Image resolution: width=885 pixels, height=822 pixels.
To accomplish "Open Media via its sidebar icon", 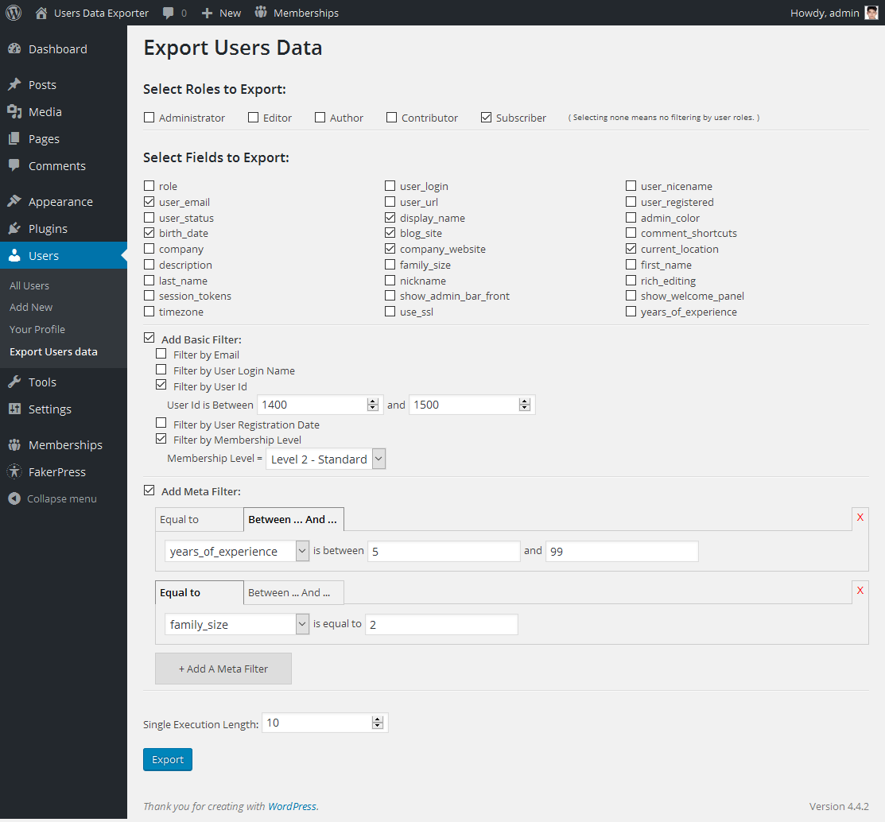I will [14, 112].
